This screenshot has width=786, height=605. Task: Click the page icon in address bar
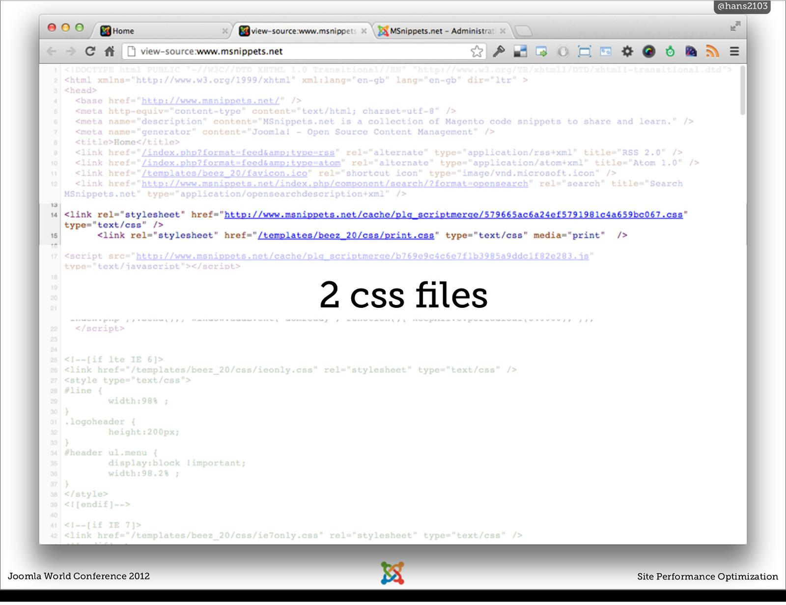coord(131,52)
